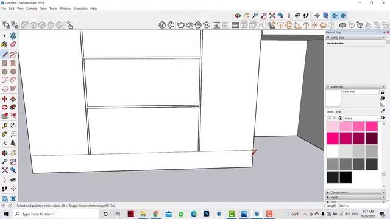Pick the Text label tool
Image resolution: width=390 pixels, height=219 pixels.
(13, 134)
